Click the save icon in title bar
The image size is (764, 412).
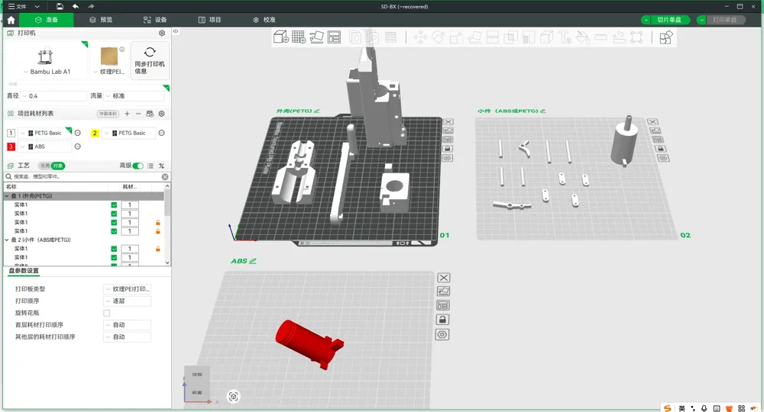60,6
